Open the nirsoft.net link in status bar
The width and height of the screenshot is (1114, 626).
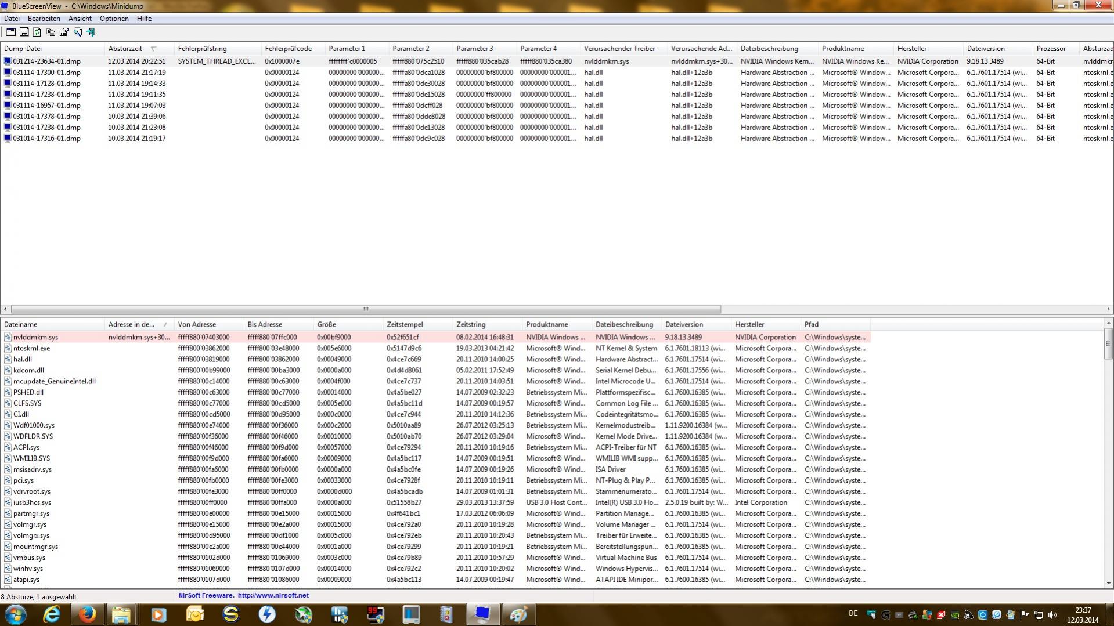(x=273, y=595)
